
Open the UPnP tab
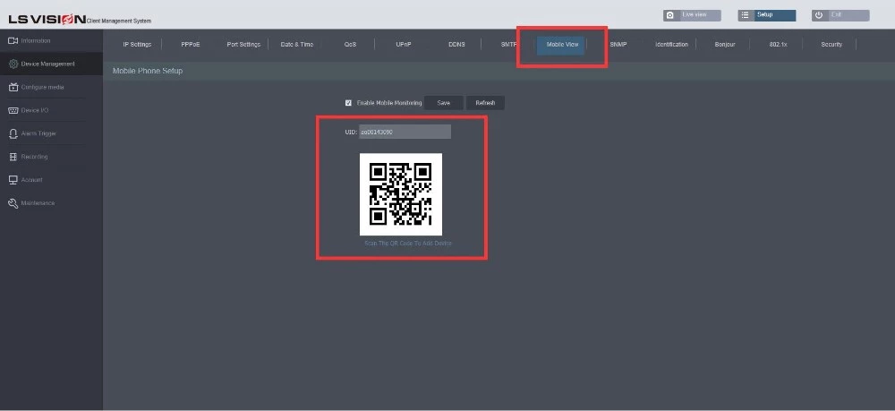click(x=404, y=45)
